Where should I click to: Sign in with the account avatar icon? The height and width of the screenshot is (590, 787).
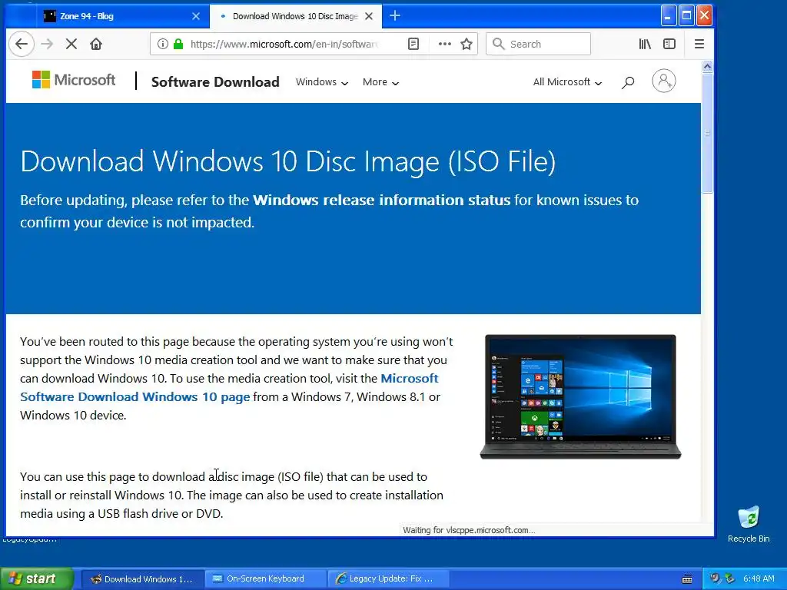click(x=663, y=81)
